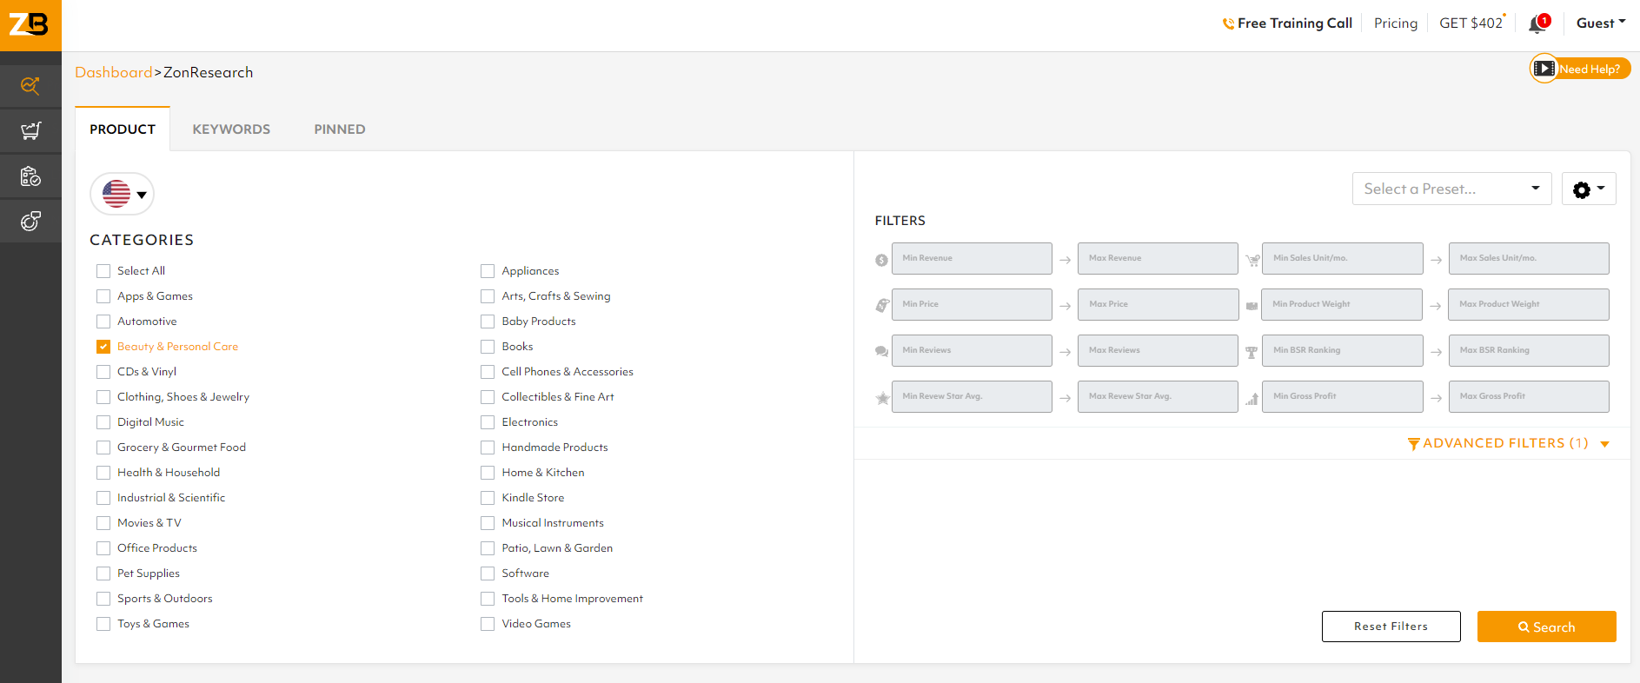Open the GET $402 offer
This screenshot has height=683, width=1640.
coord(1471,23)
